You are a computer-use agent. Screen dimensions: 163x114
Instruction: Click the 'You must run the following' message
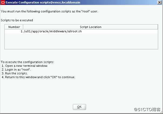tap(49, 11)
